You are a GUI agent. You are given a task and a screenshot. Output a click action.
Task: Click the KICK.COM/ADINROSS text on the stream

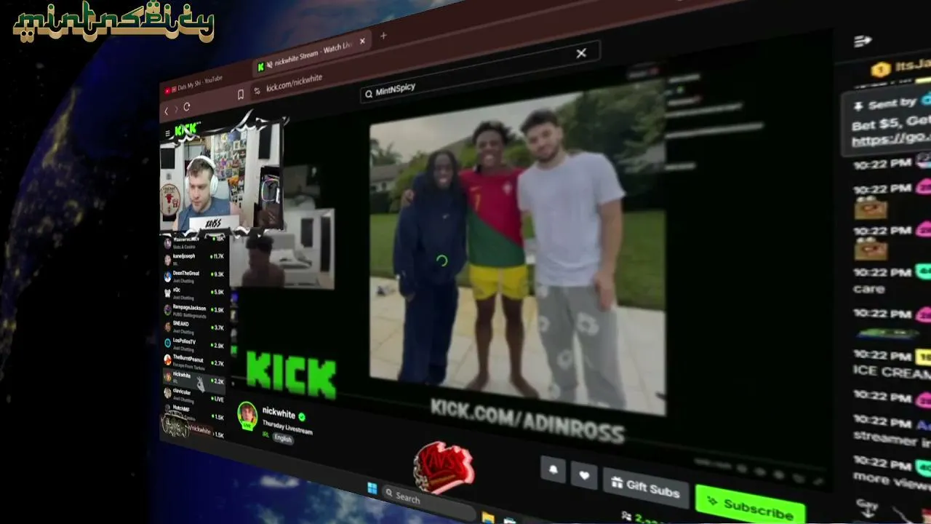(527, 420)
